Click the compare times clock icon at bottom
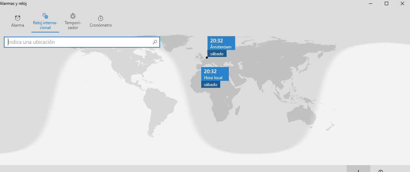 pos(381,171)
